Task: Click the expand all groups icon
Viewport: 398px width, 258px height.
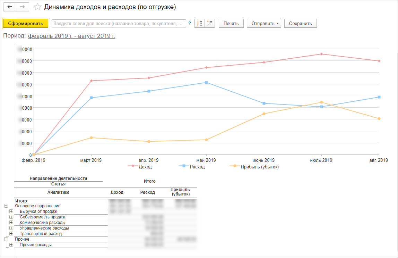Action: (199, 23)
